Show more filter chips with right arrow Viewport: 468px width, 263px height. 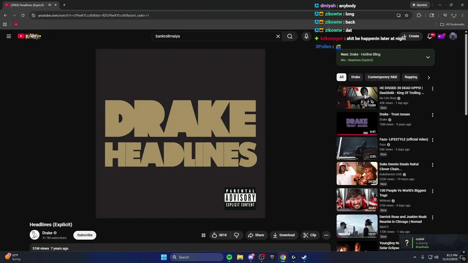point(429,77)
